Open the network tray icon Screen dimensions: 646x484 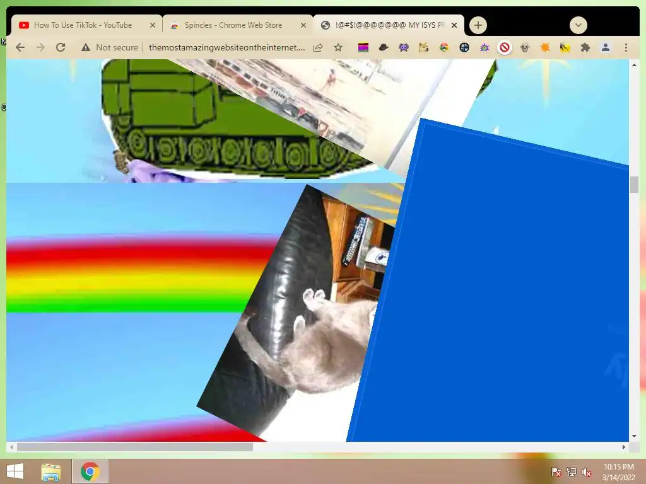[572, 471]
